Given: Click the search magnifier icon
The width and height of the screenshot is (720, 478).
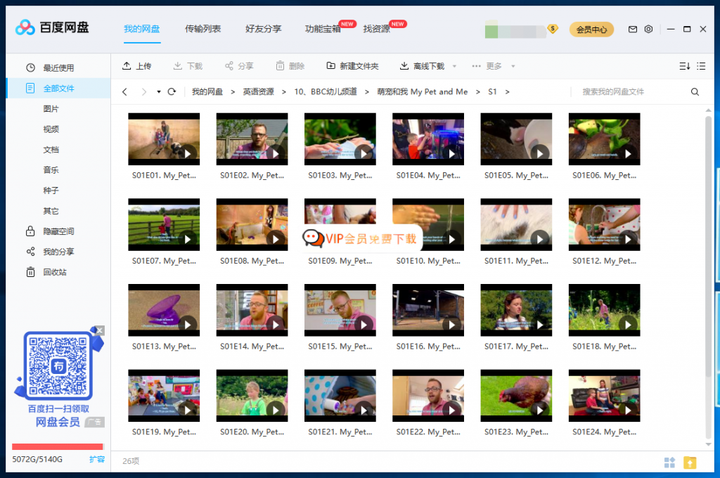Looking at the screenshot, I should 695,92.
